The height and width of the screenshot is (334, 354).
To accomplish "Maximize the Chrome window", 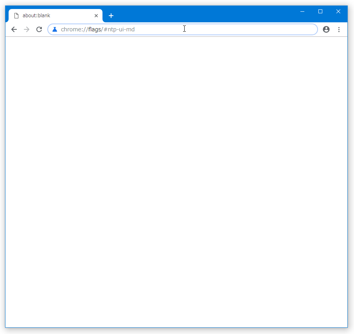I will (320, 11).
